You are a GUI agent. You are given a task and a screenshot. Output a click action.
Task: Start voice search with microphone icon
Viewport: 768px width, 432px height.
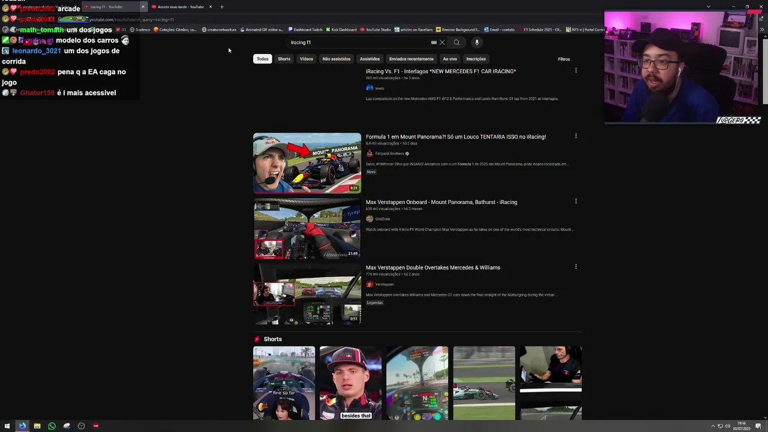tap(477, 43)
